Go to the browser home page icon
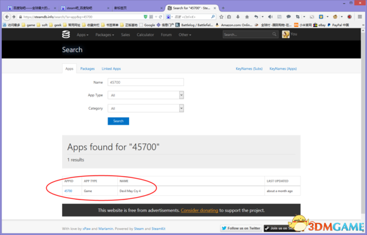 coord(247,16)
